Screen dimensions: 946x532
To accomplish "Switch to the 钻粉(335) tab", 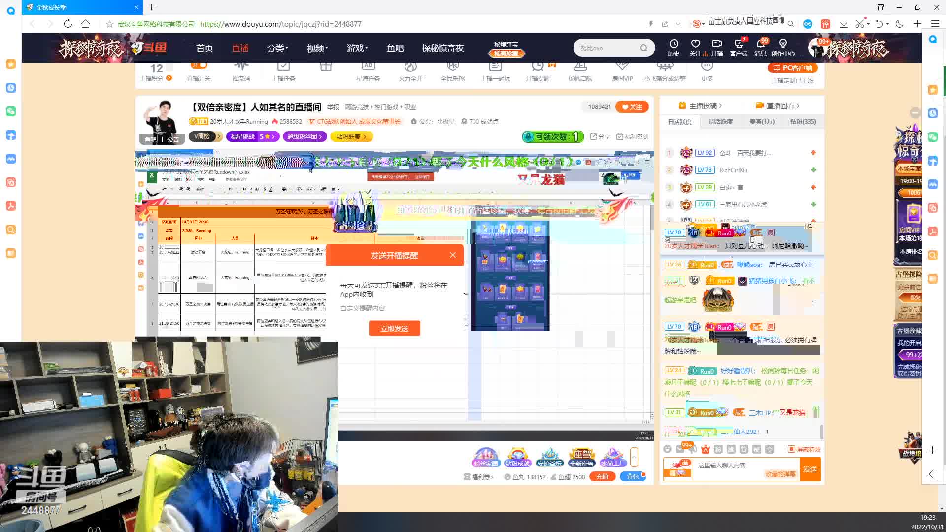I will click(x=803, y=121).
